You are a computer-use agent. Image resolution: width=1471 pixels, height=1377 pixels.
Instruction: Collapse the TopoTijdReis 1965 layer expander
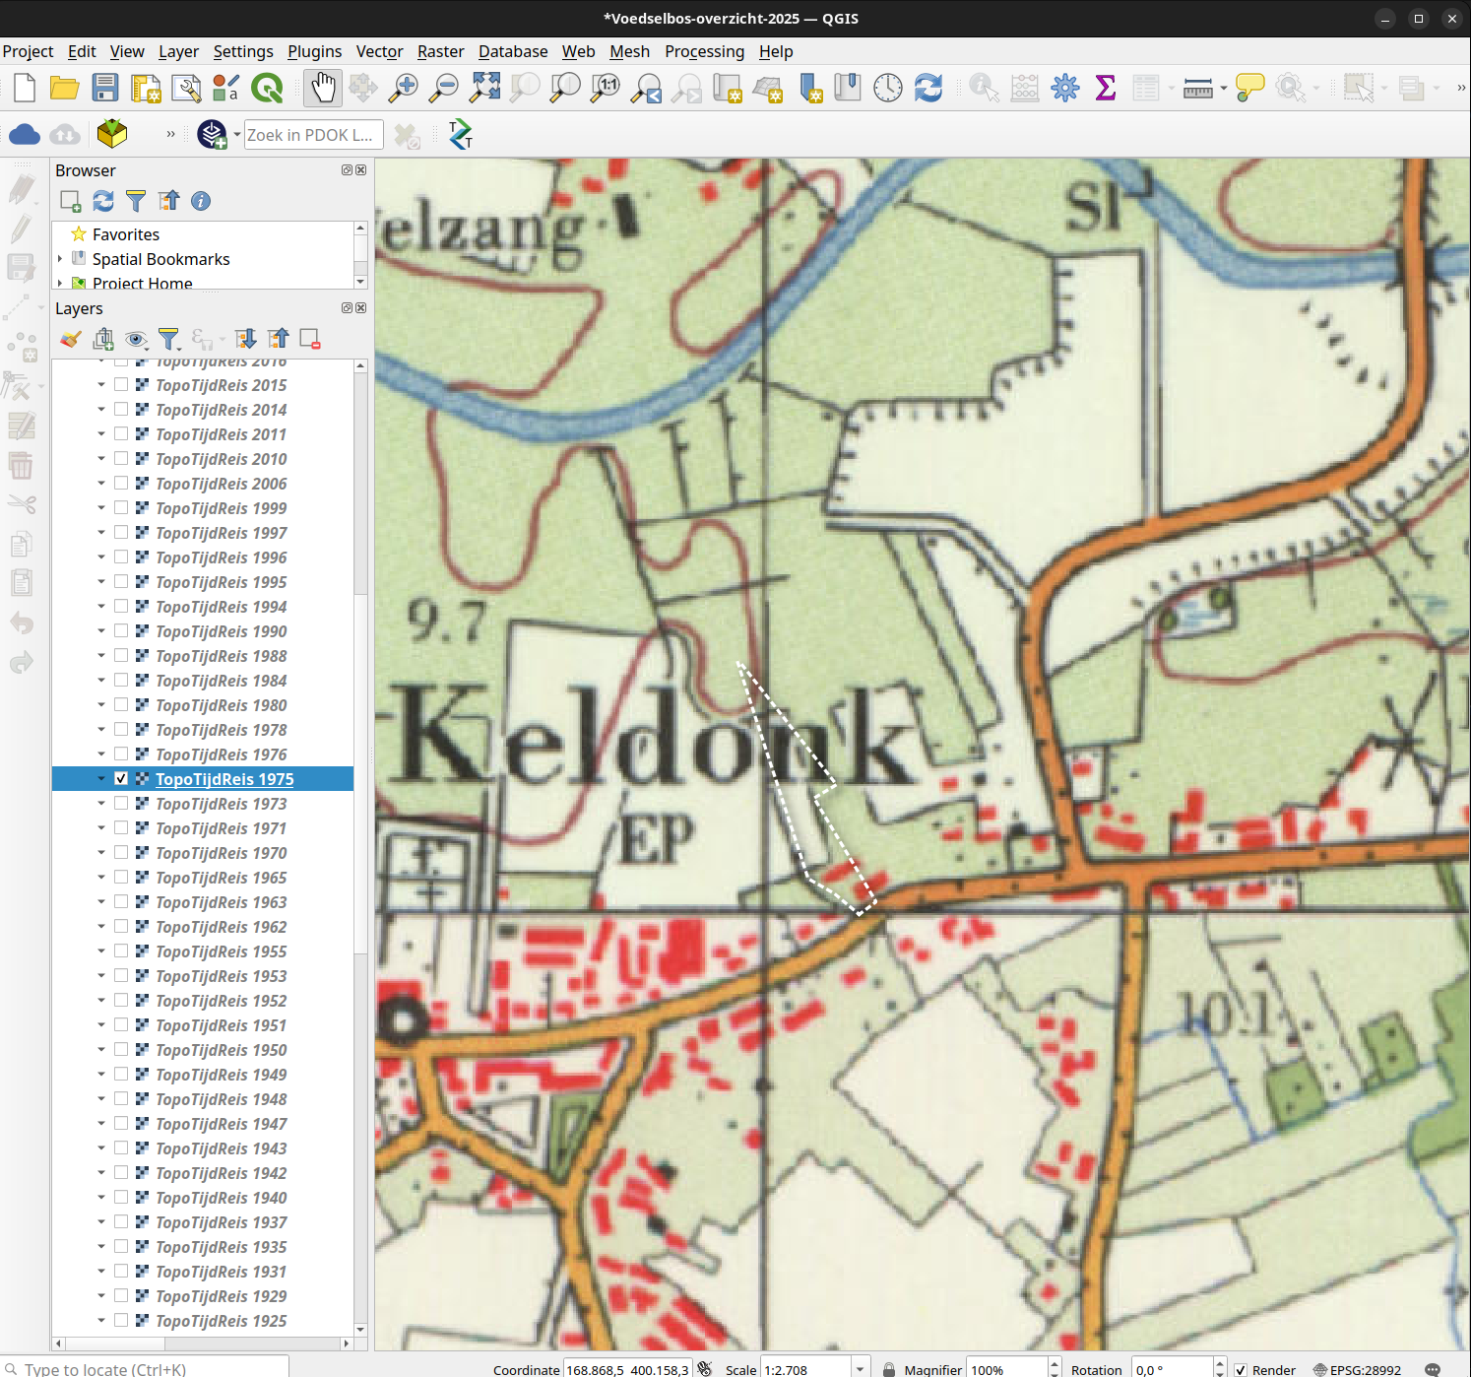pos(101,878)
